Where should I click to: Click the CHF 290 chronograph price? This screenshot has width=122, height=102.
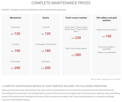pos(15,68)
